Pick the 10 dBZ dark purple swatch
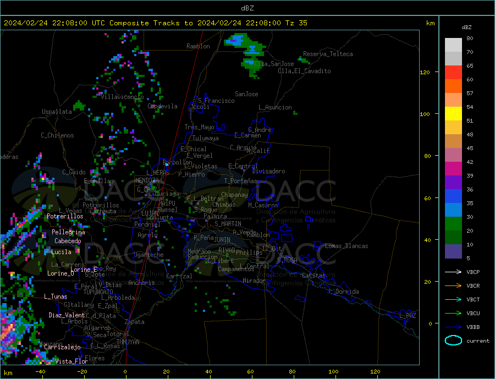Image resolution: width=495 pixels, height=379 pixels. tap(453, 251)
